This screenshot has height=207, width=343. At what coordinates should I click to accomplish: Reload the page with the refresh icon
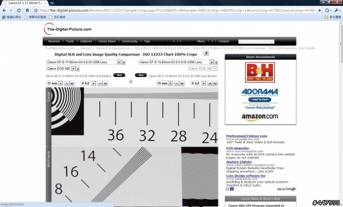19,10
